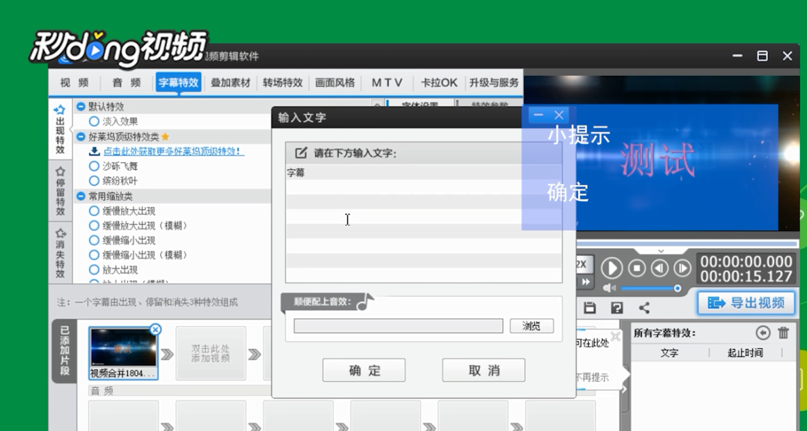Screen dimensions: 807x431
Task: Save project with the floppy disk icon
Action: click(590, 307)
